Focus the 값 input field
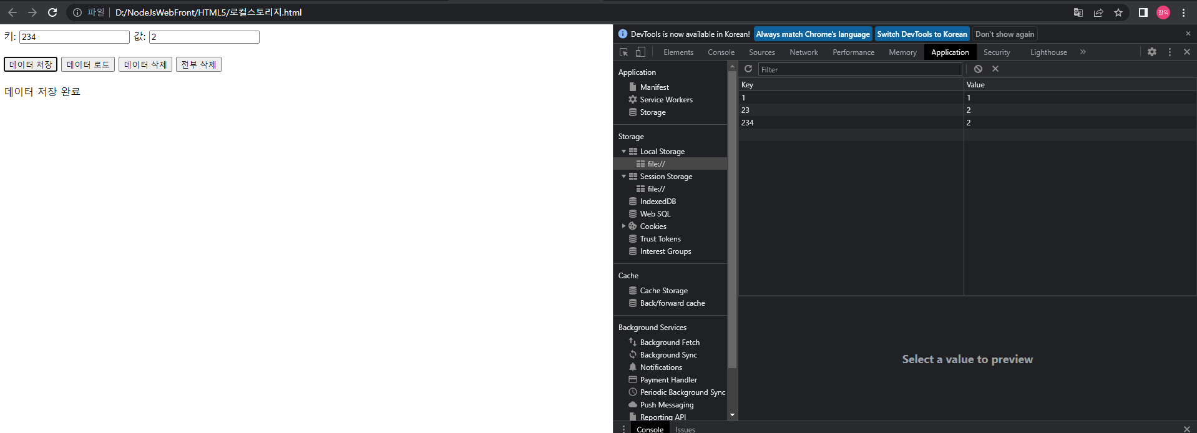Screen dimensions: 1197x433 pyautogui.click(x=204, y=37)
